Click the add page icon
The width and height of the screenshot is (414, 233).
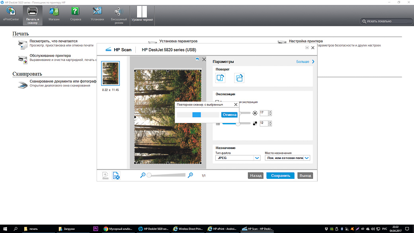coord(105,175)
